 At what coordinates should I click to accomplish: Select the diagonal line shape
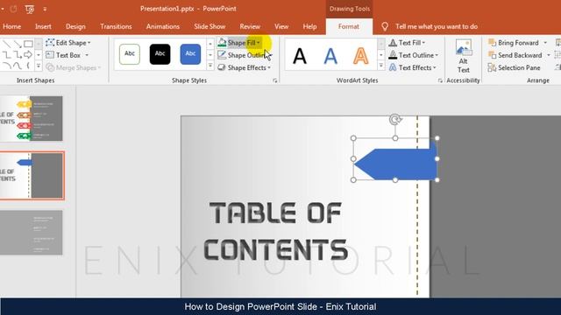(x=6, y=45)
